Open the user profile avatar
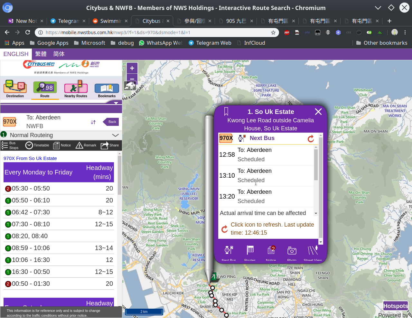 click(x=395, y=32)
